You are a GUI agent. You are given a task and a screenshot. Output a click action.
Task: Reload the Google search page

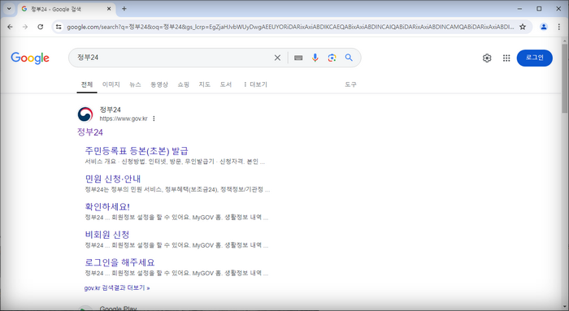[x=41, y=27]
